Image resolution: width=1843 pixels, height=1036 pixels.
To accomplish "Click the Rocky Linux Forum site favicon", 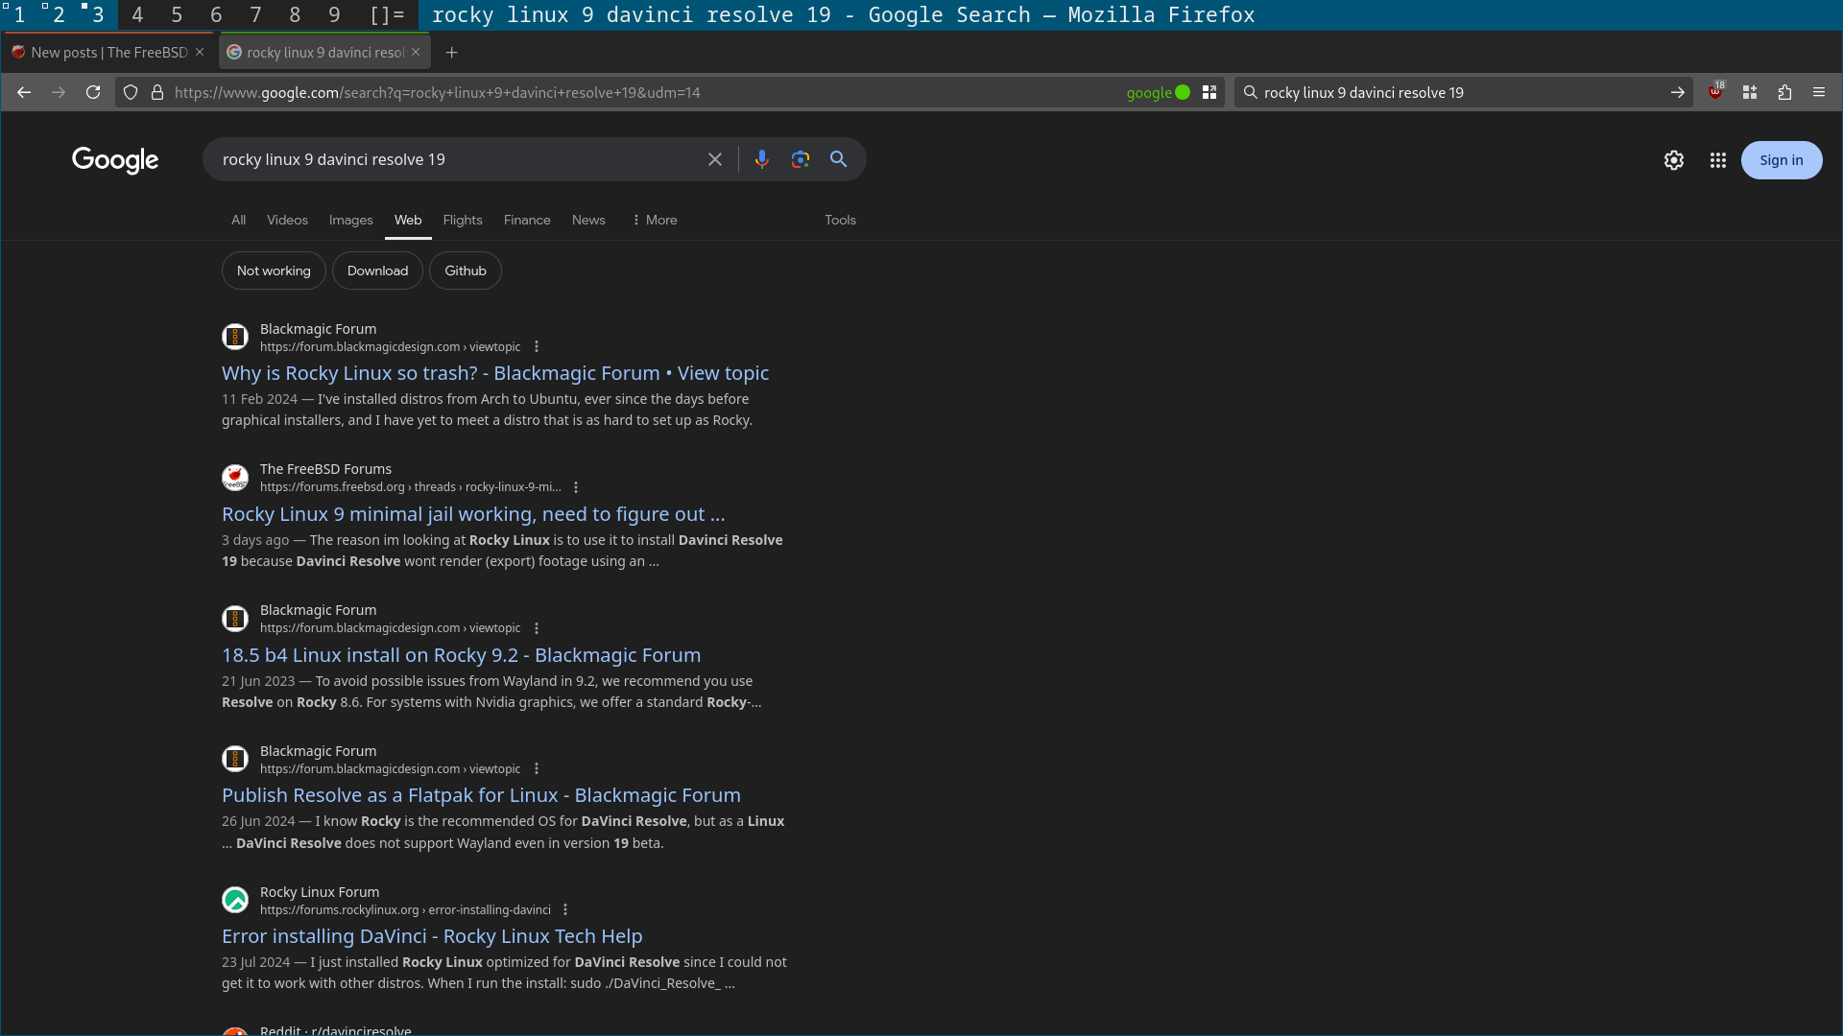I will 235,900.
